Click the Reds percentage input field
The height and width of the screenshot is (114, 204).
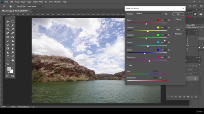[x=164, y=20]
